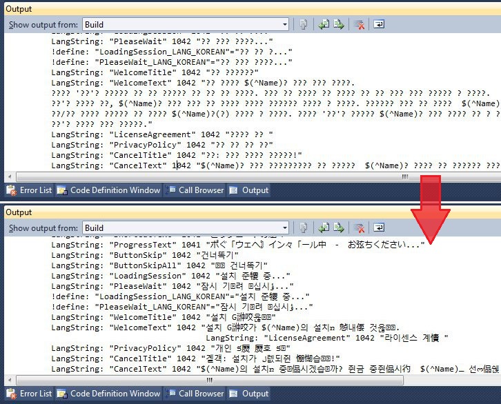Open the Call Browser tab in bottom panel
Image resolution: width=501 pixels, height=404 pixels.
click(x=196, y=394)
